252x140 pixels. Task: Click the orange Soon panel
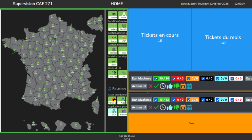[190, 123]
